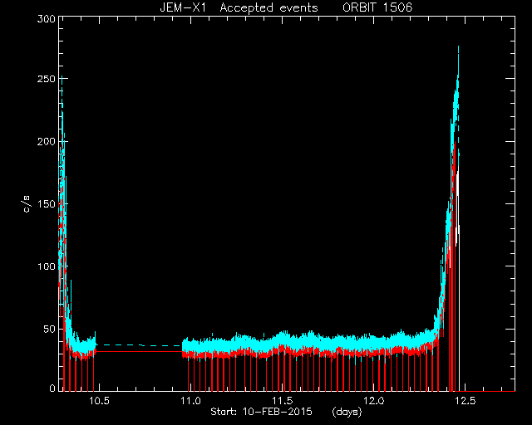Click the y-axis tick label 0
The width and height of the screenshot is (532, 425).
(x=52, y=388)
